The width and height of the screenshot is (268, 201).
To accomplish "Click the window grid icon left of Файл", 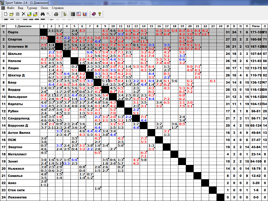I will 3,8.
